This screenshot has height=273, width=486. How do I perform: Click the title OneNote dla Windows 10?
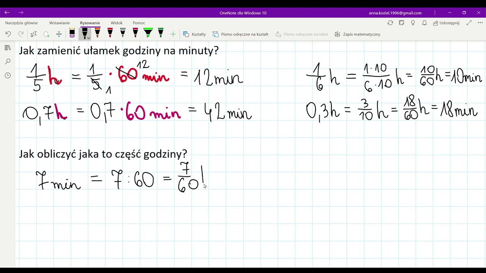[x=243, y=13]
